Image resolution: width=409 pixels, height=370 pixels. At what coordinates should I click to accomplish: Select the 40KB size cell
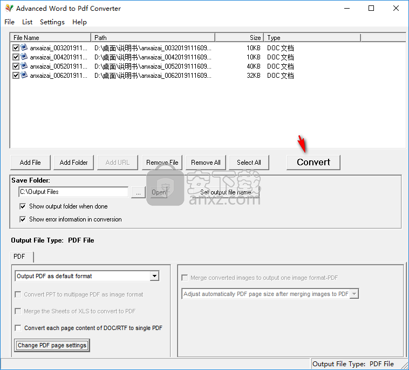254,66
